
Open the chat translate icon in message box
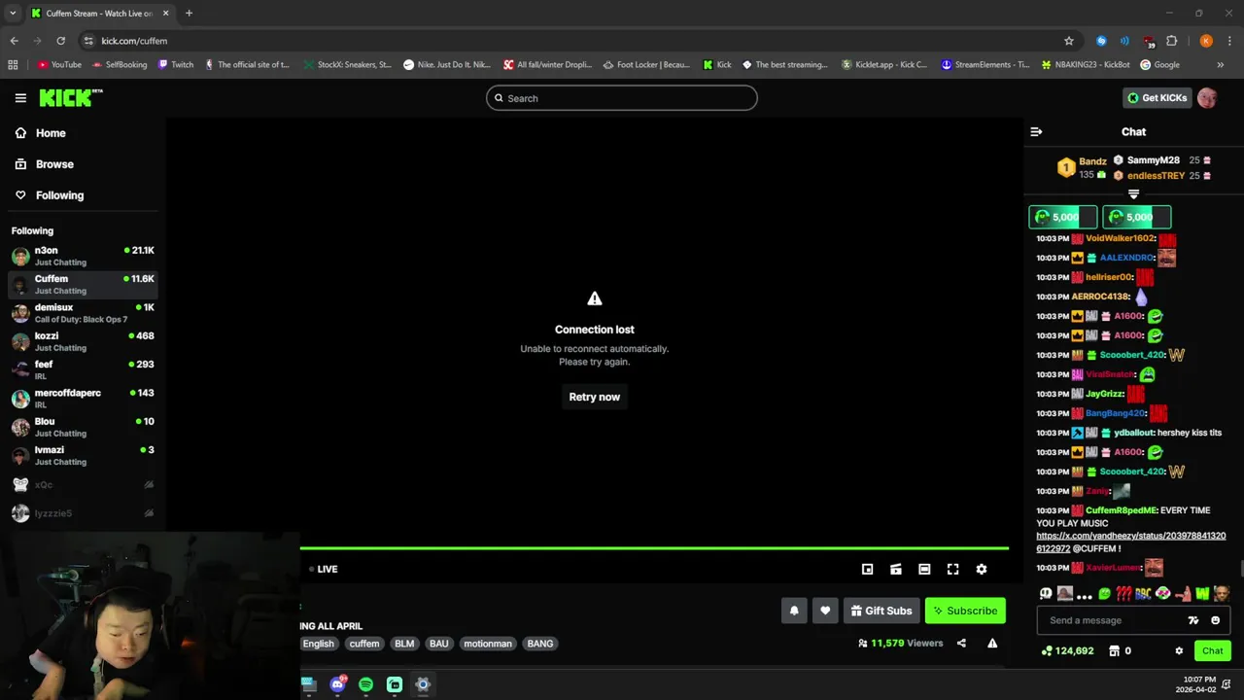pos(1193,620)
